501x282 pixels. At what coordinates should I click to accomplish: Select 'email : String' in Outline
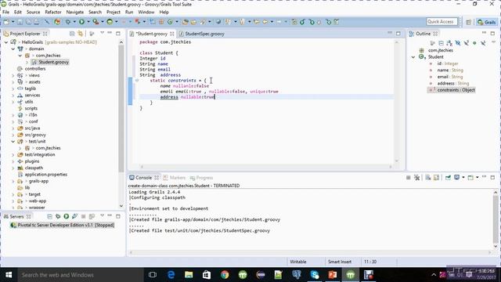[450, 77]
